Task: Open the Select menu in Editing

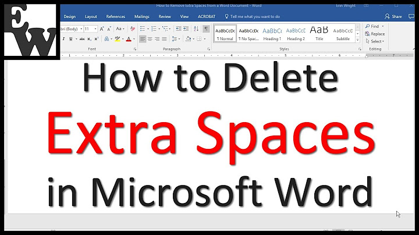Action: point(375,41)
